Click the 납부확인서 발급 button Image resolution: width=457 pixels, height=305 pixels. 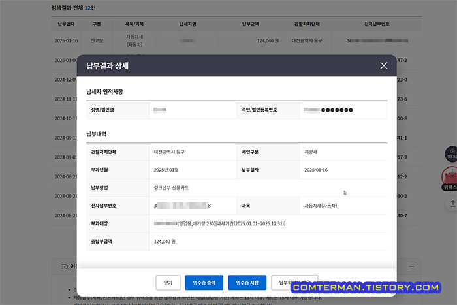point(294,283)
